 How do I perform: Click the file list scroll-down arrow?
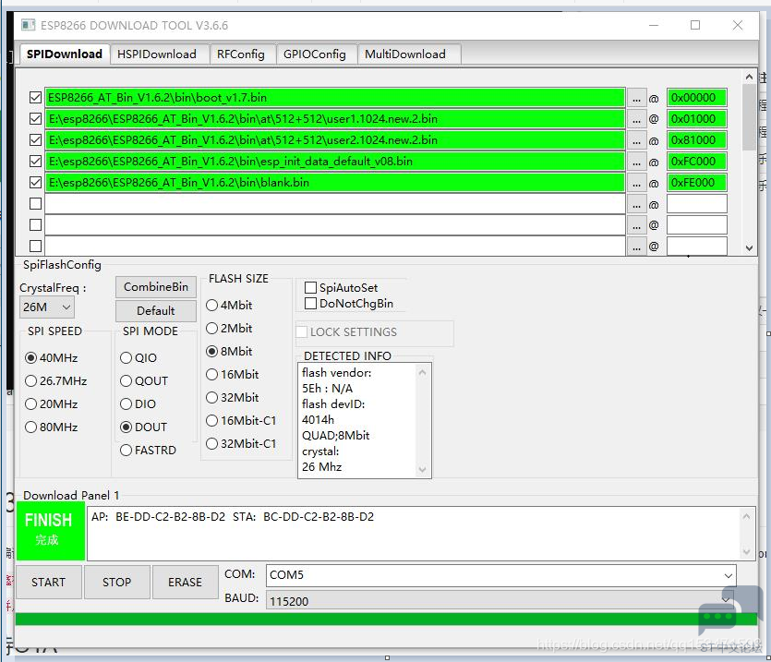749,247
